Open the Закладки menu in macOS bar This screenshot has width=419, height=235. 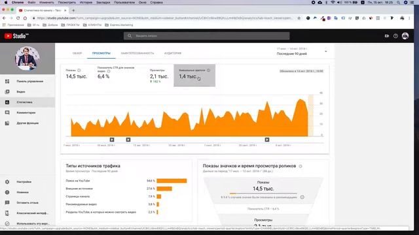(103, 3)
